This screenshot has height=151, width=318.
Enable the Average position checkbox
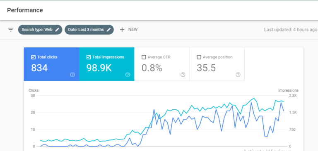point(199,57)
